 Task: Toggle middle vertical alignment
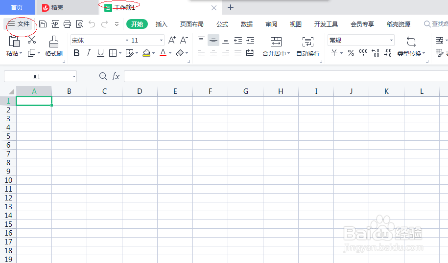[213, 40]
